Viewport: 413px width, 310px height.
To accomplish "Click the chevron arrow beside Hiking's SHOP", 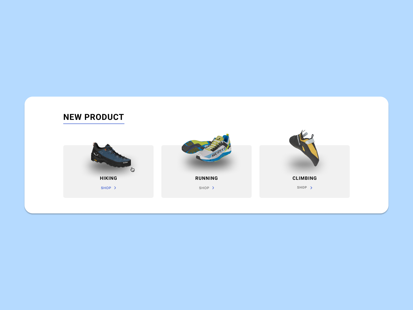I will [115, 188].
